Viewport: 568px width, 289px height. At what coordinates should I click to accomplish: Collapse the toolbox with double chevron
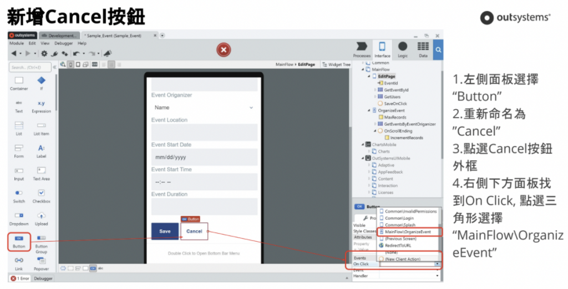(54, 67)
